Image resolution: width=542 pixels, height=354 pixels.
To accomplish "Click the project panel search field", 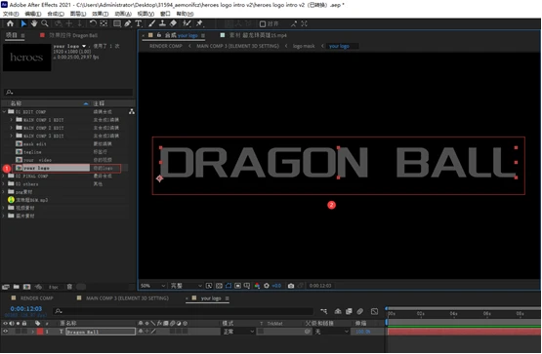I will pos(68,92).
